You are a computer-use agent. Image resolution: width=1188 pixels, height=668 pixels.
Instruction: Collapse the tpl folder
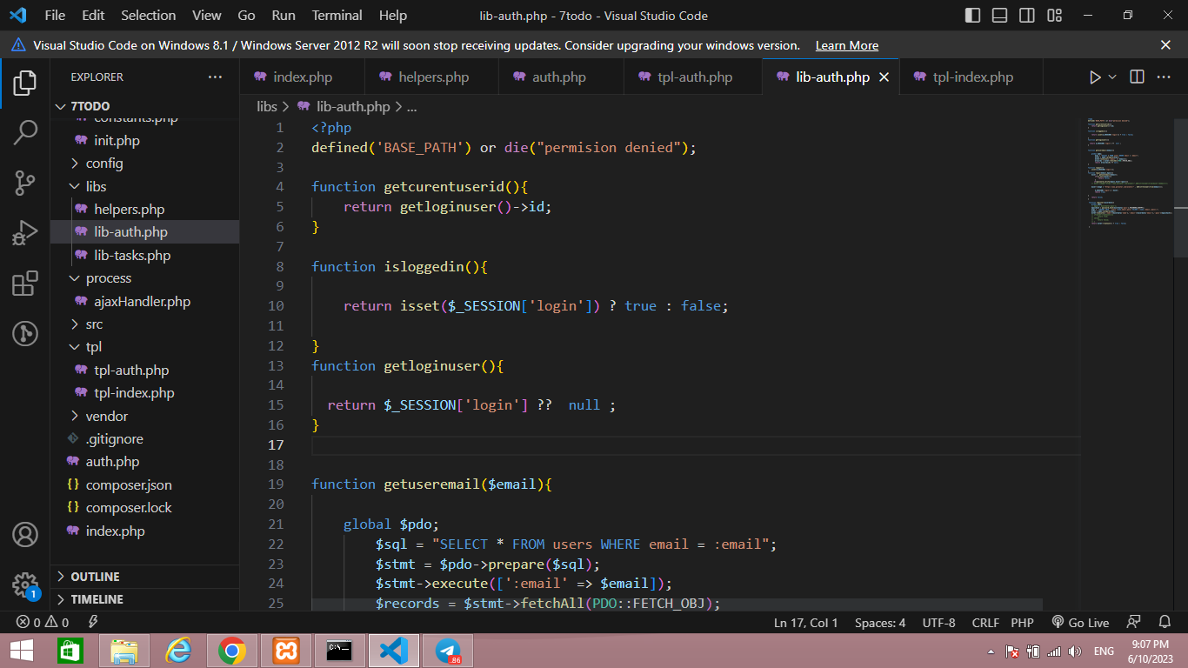(x=144, y=347)
